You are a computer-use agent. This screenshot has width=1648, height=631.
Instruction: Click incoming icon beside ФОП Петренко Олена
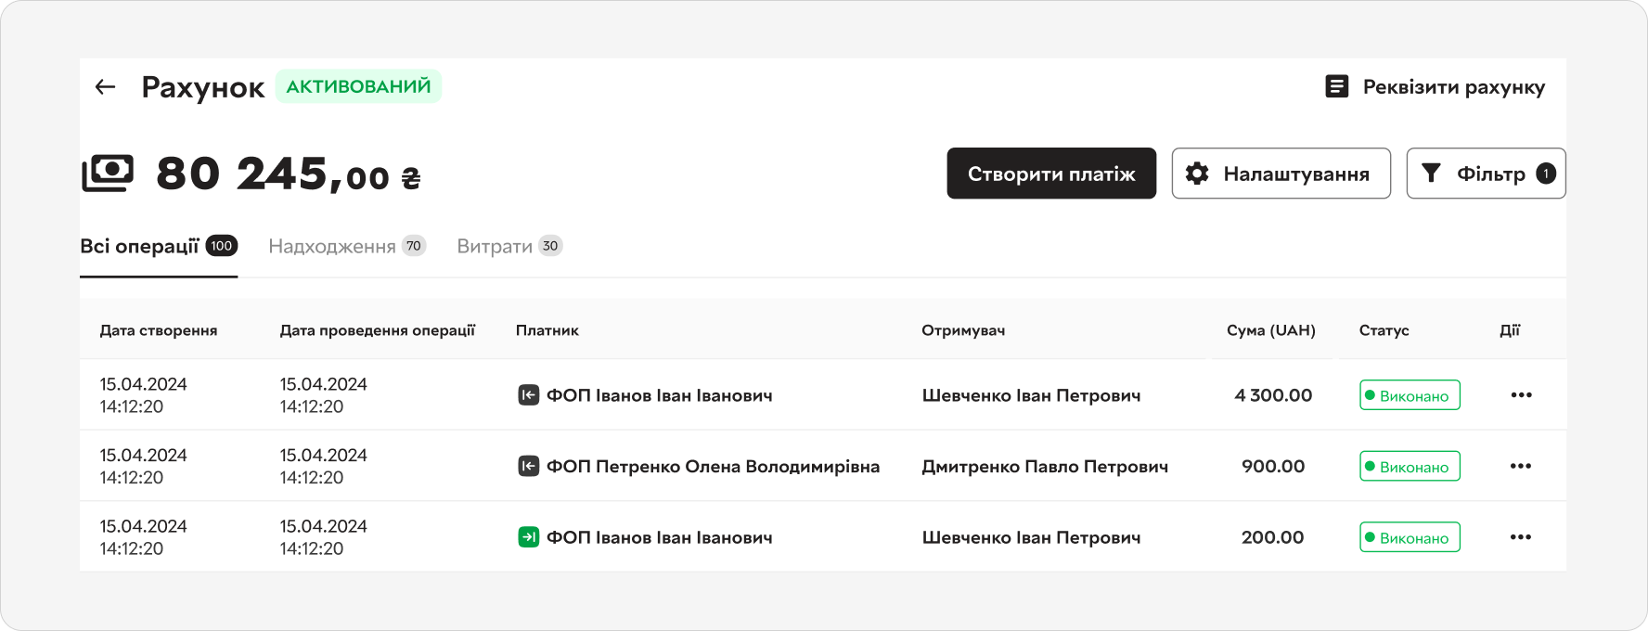(x=528, y=467)
